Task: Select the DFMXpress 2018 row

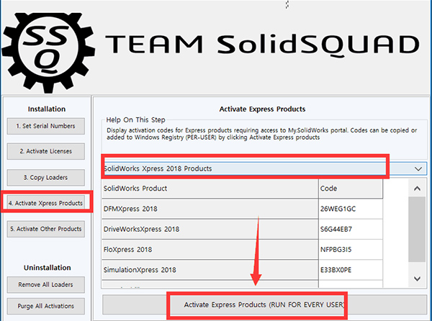Action: pyautogui.click(x=209, y=209)
